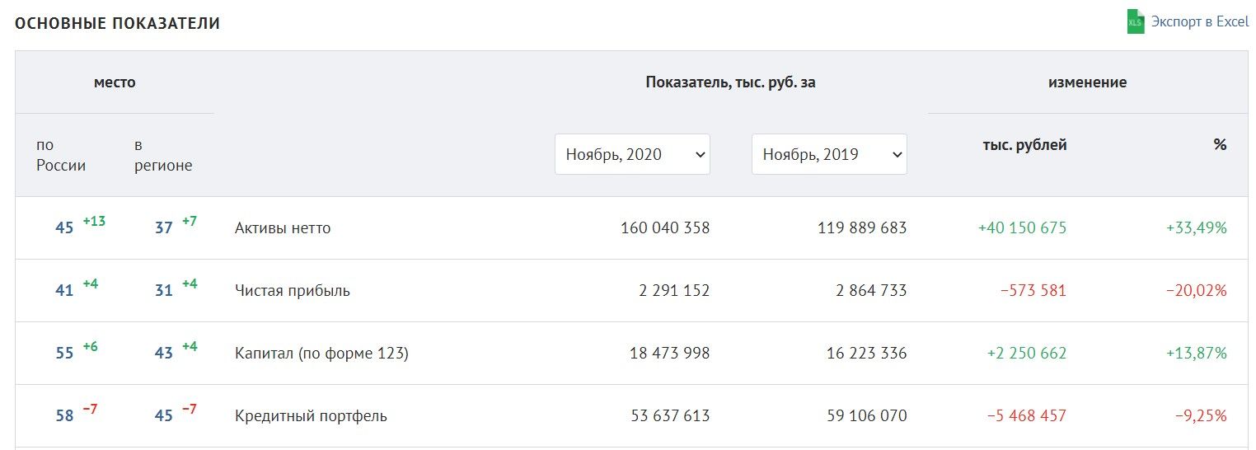This screenshot has width=1256, height=450.
Task: Click +7 rank change in Активы нетто row
Action: [x=190, y=221]
